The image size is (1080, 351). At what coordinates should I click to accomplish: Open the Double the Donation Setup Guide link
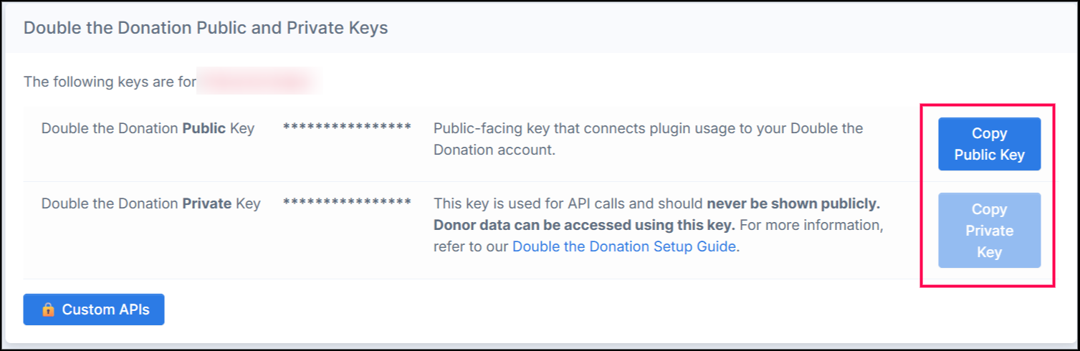623,246
